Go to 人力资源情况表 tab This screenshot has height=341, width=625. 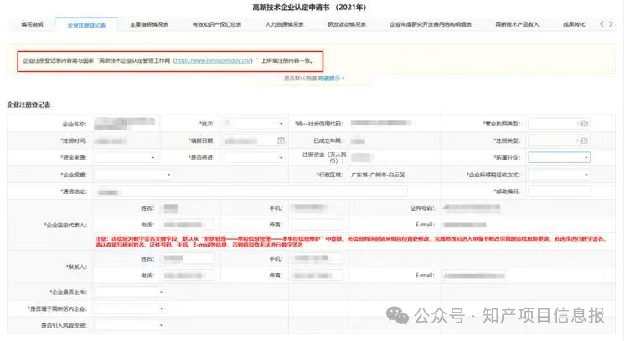(285, 24)
